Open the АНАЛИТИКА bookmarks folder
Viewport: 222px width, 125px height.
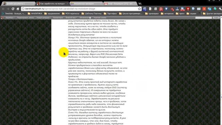35,14
